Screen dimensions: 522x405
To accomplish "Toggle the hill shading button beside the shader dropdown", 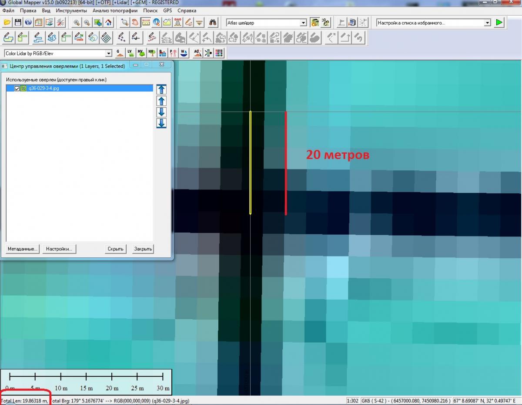I will [315, 22].
